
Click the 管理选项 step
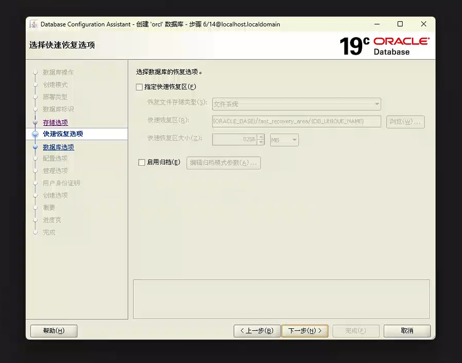pos(55,171)
